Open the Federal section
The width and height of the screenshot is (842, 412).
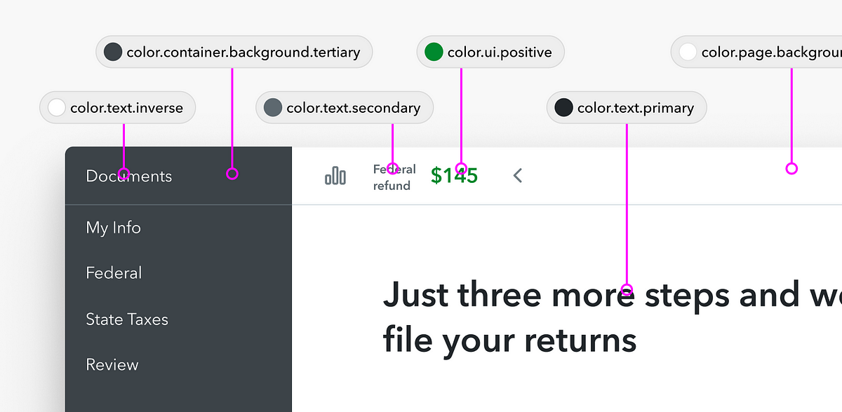pos(114,273)
